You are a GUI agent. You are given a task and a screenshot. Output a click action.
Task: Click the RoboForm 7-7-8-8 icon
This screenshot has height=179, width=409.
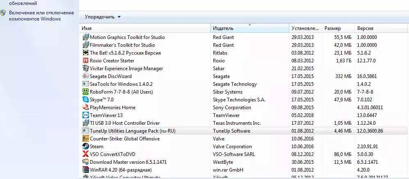[86, 92]
